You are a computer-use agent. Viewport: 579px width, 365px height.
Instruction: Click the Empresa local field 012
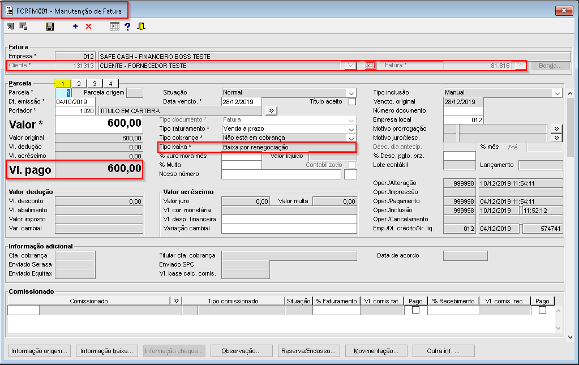click(x=464, y=120)
